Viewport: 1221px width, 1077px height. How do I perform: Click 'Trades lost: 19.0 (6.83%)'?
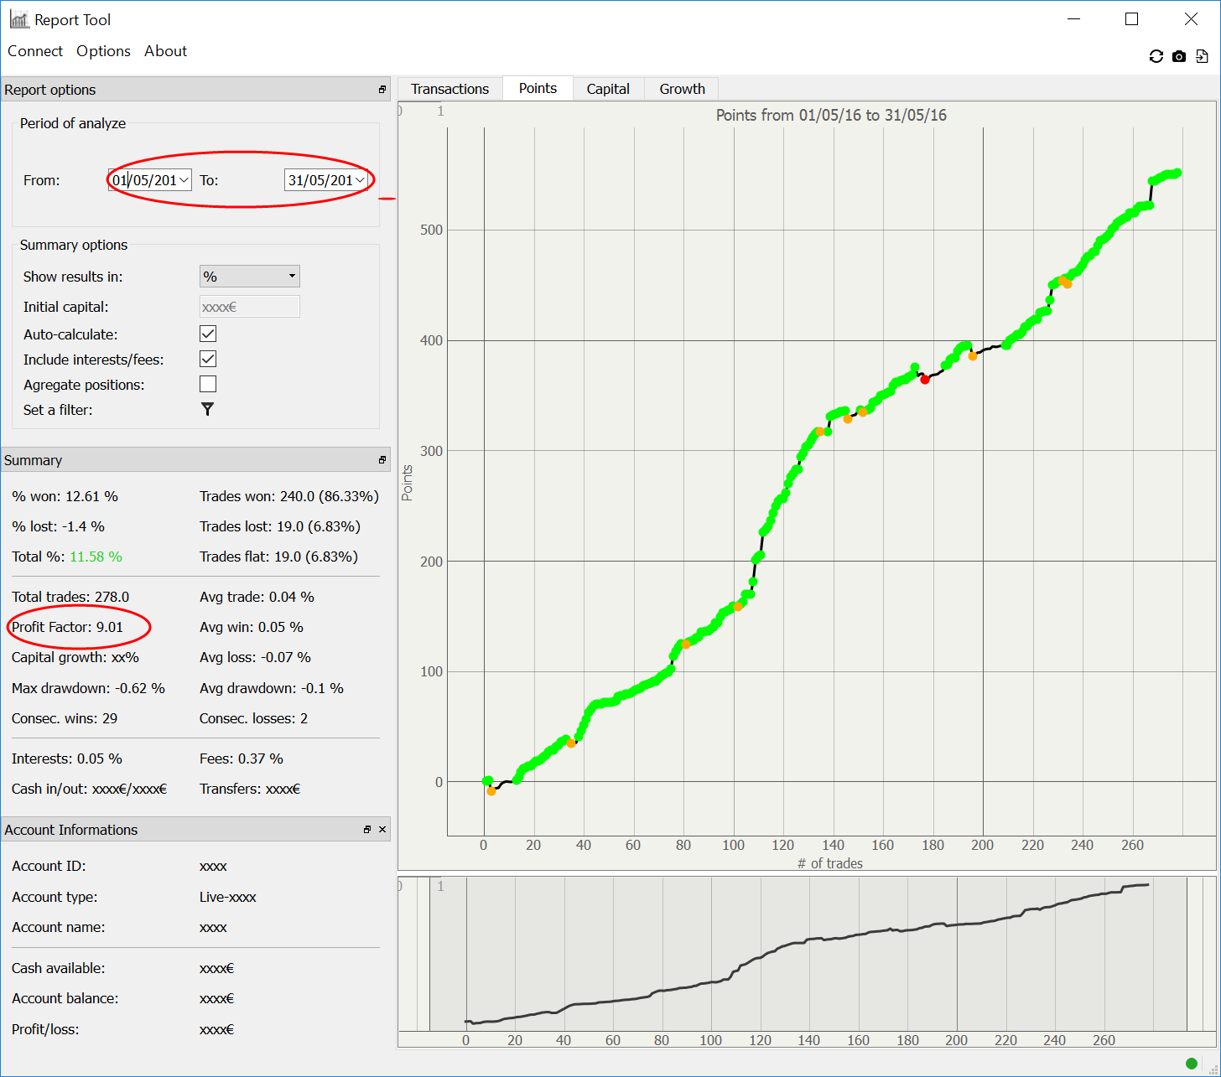pos(280,526)
